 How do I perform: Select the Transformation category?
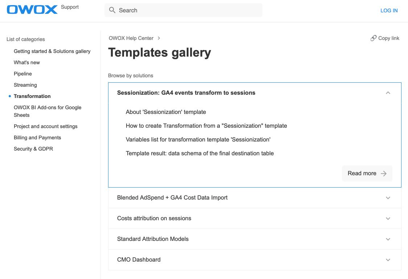[x=32, y=96]
